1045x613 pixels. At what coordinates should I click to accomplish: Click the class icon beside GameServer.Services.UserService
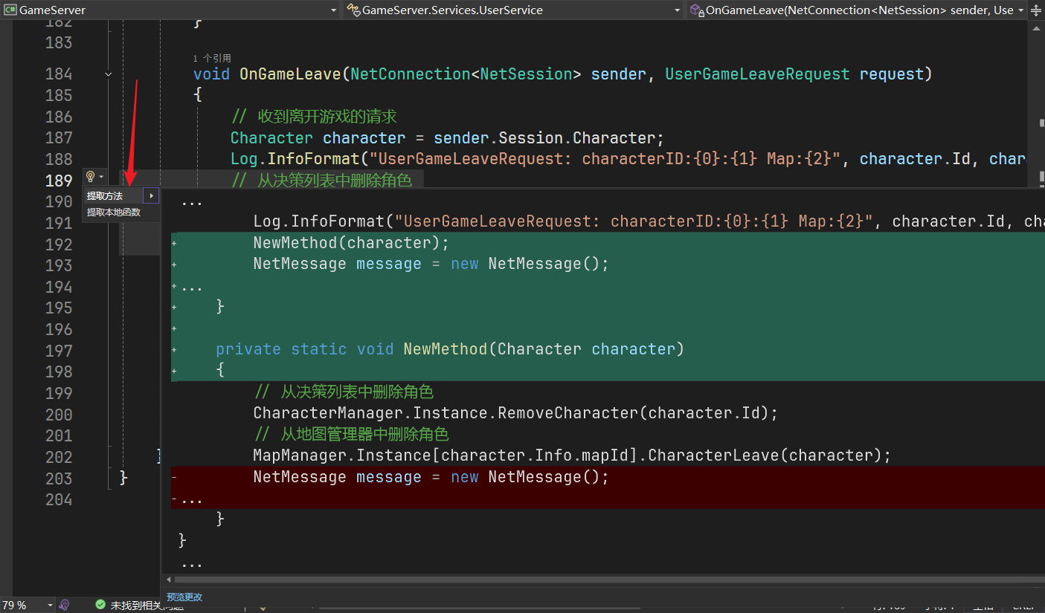pyautogui.click(x=353, y=10)
